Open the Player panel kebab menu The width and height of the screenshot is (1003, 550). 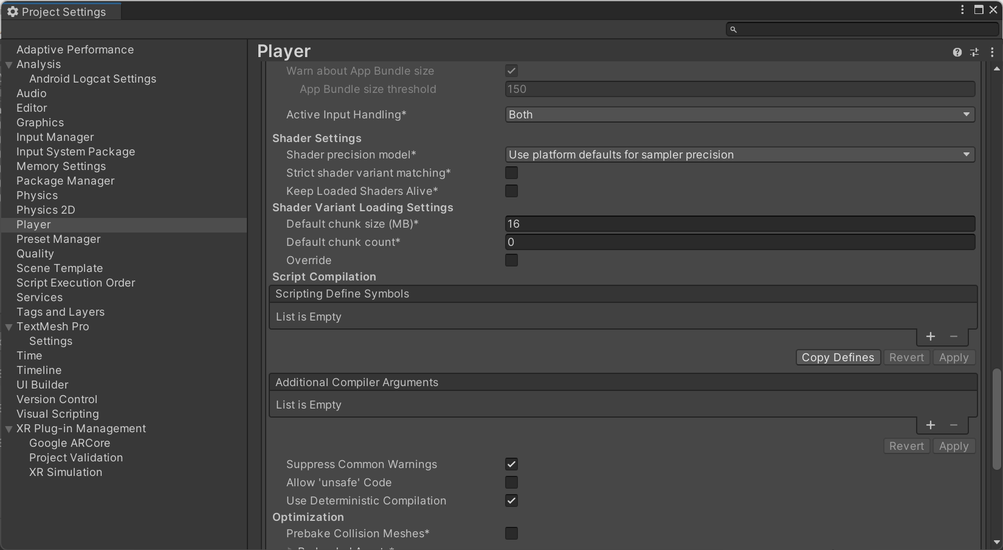click(x=992, y=52)
